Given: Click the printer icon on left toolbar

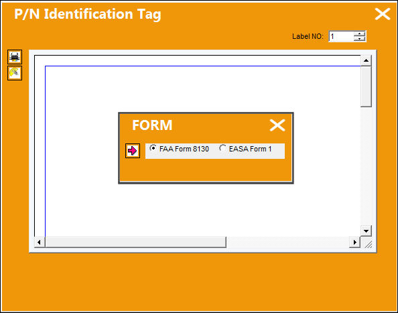Looking at the screenshot, I should pyautogui.click(x=15, y=57).
